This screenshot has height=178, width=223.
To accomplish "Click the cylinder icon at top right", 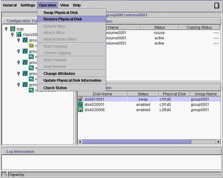I will click(217, 6).
